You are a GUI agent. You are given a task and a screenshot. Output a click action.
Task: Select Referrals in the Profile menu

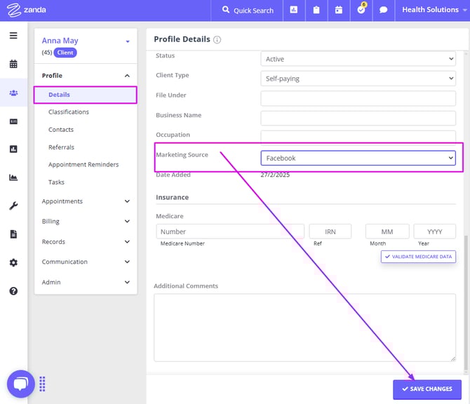[61, 147]
